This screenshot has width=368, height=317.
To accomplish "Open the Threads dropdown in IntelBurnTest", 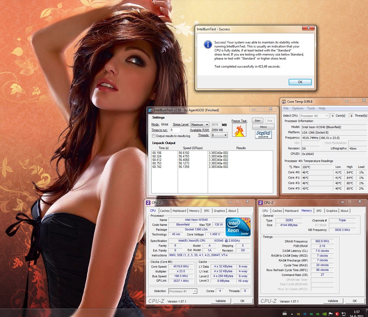I will click(219, 135).
